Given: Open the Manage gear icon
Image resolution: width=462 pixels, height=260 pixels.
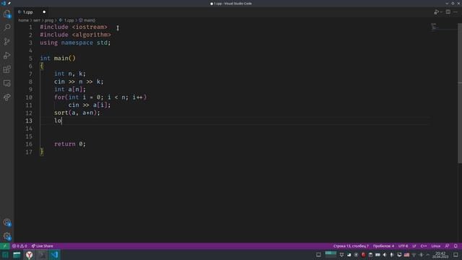Looking at the screenshot, I should tap(6, 236).
